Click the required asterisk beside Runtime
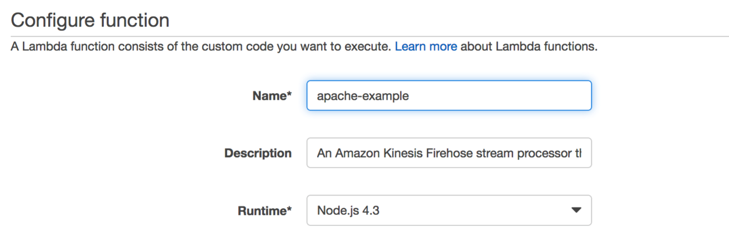This screenshot has width=729, height=238. point(289,209)
